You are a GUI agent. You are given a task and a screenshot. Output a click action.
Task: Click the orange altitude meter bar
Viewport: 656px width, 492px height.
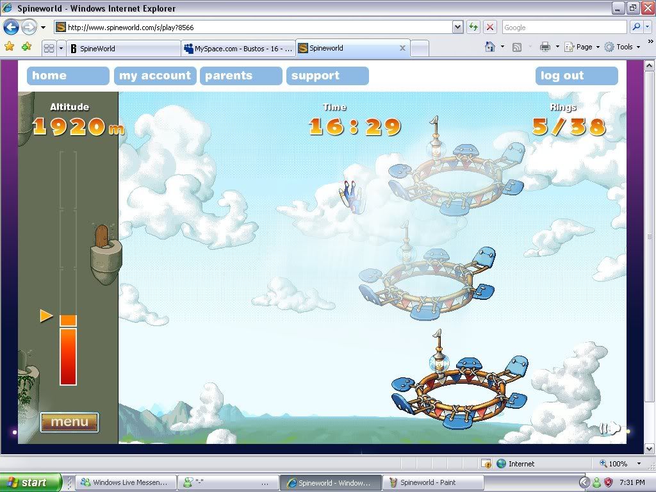(x=68, y=350)
